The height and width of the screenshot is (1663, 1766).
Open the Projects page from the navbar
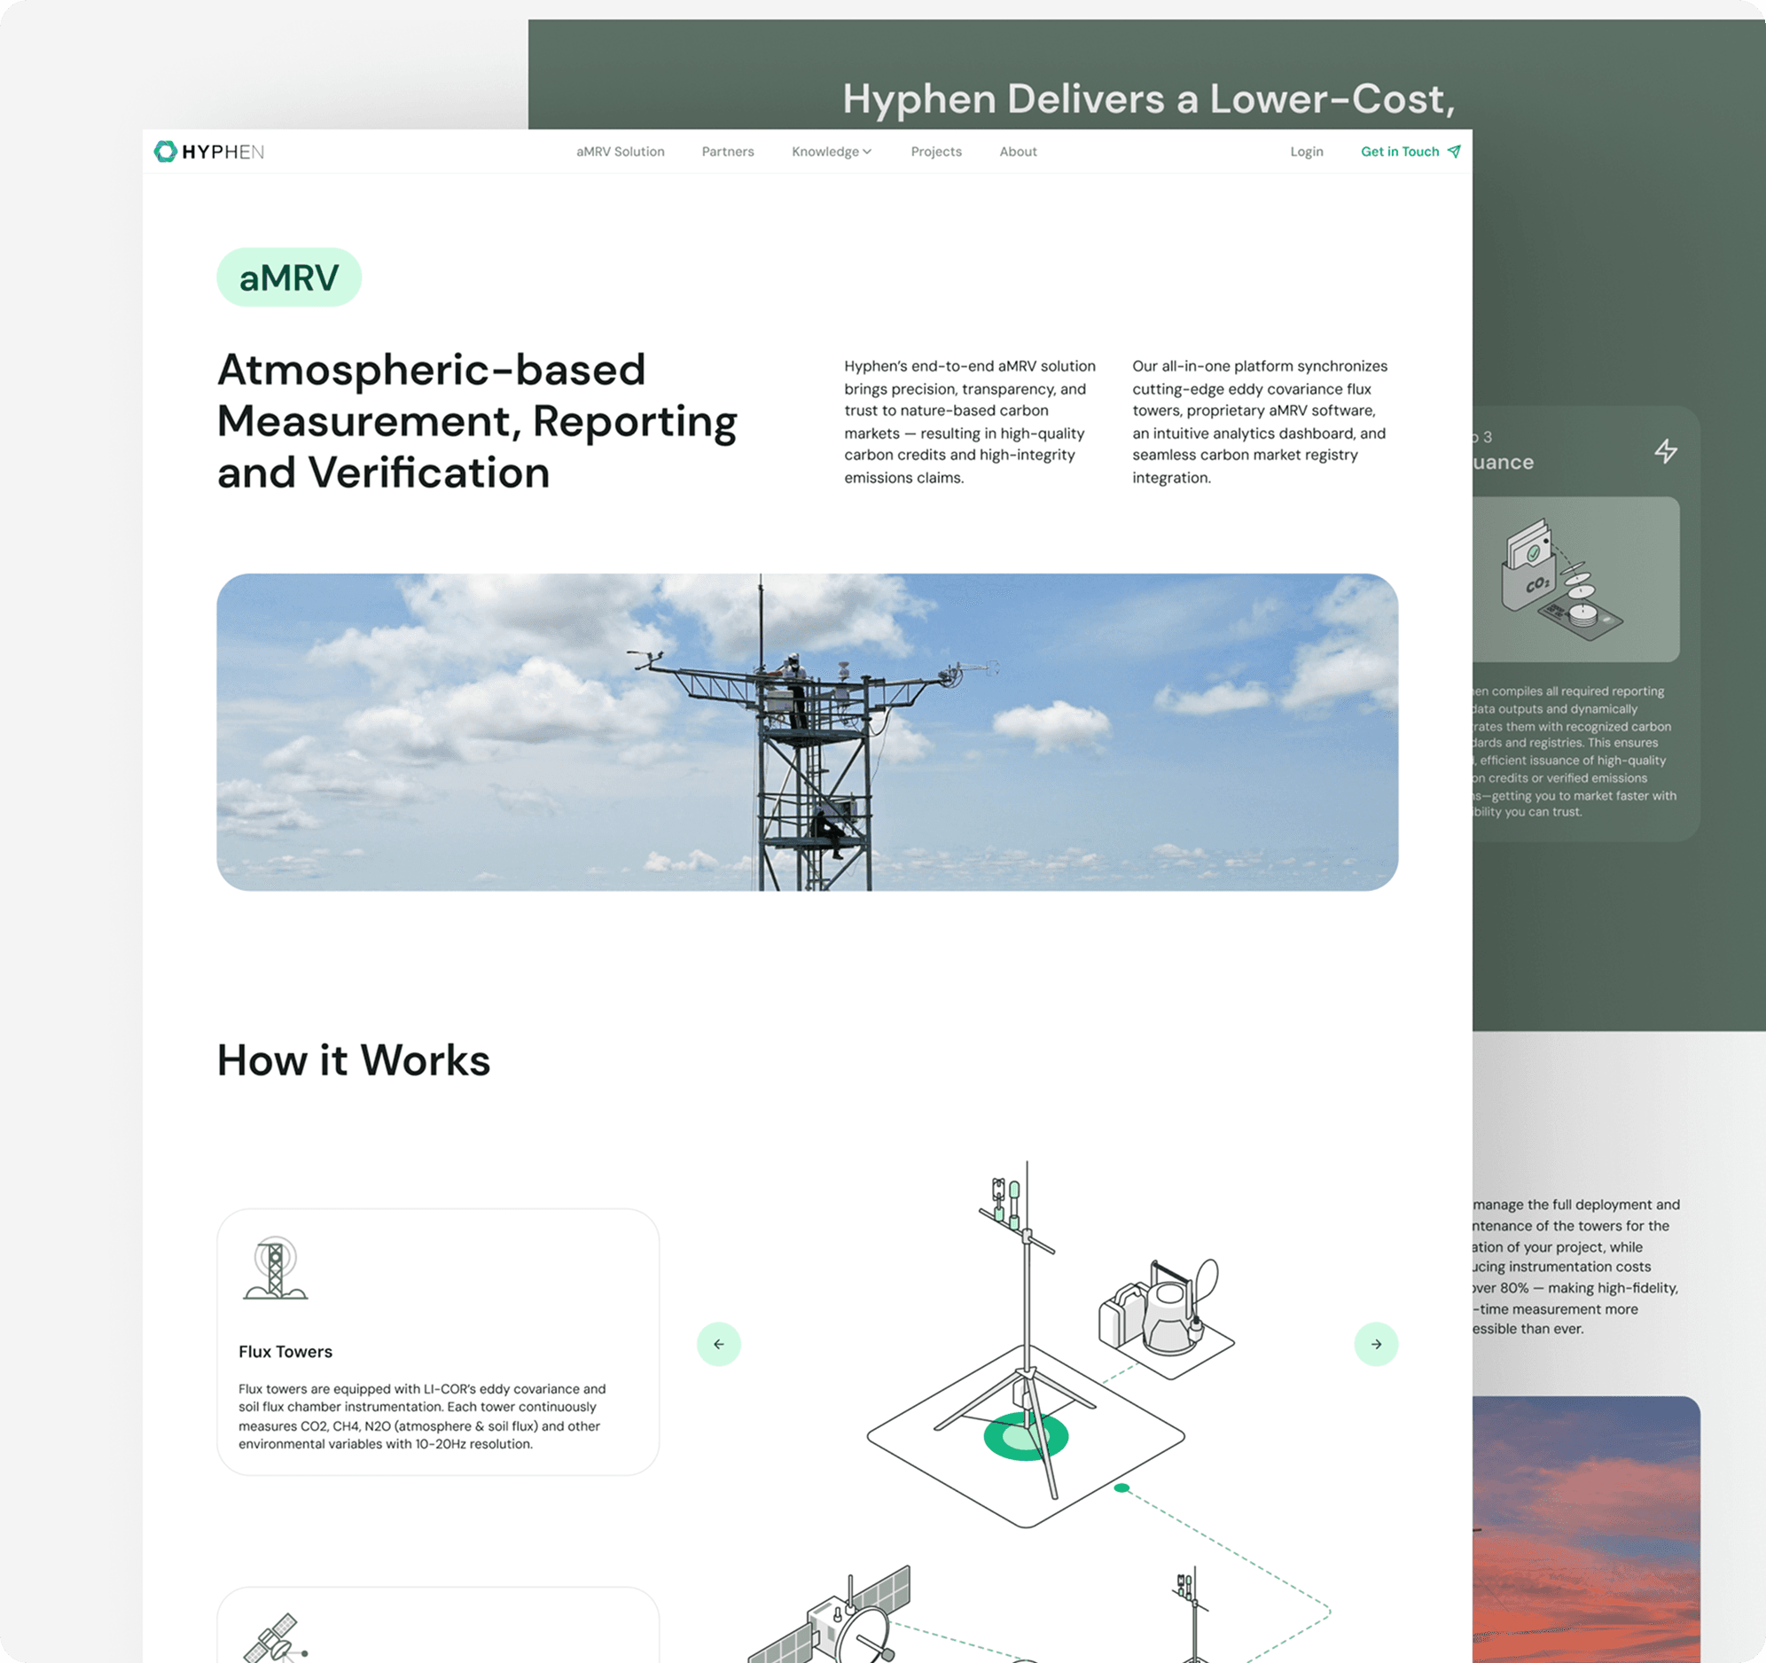(x=936, y=151)
